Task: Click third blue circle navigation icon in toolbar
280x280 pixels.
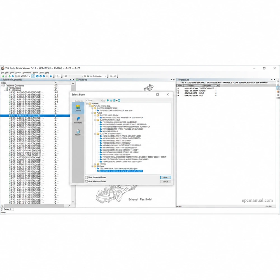Action: point(44,76)
